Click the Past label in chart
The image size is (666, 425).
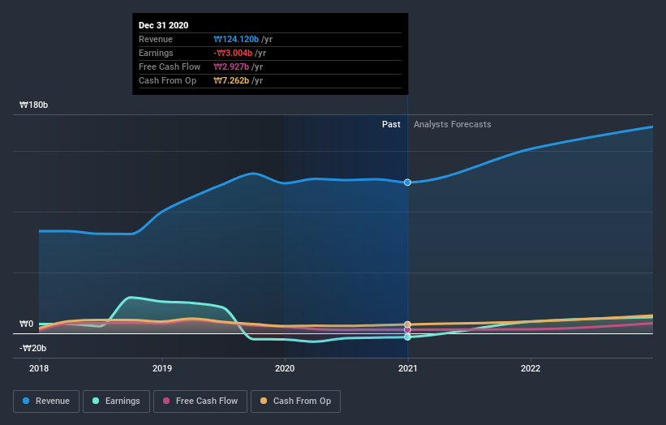[391, 124]
